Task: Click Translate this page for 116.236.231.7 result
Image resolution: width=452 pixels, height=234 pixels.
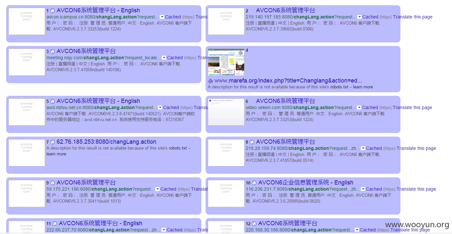Action: [416, 189]
